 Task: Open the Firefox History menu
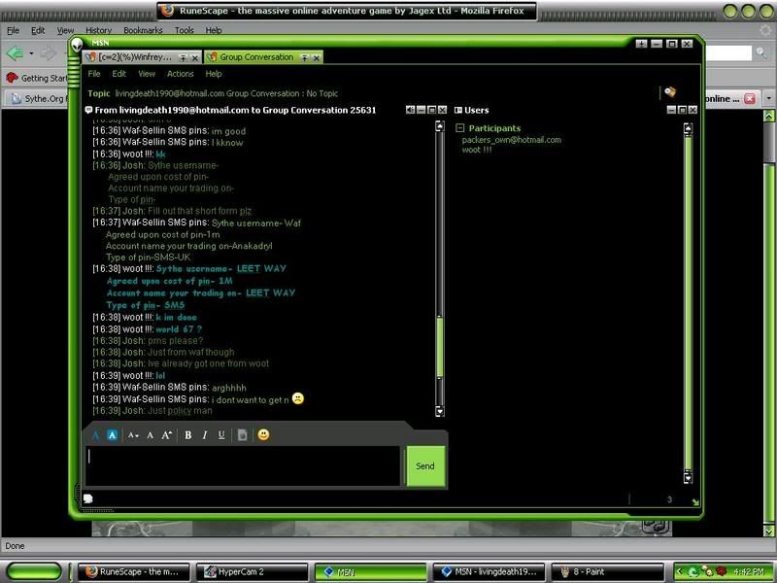[98, 30]
